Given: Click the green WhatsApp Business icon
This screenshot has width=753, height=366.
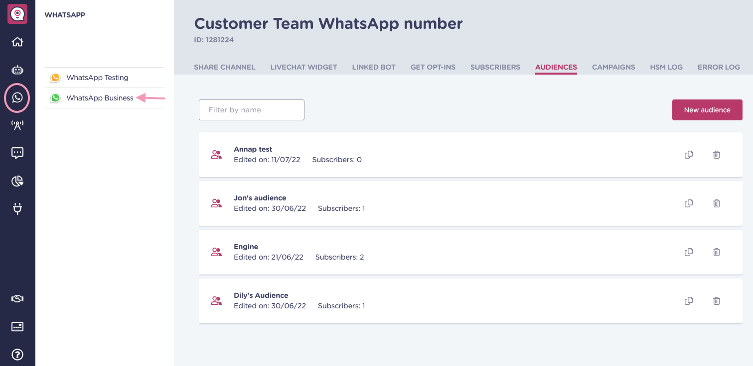Looking at the screenshot, I should [55, 98].
